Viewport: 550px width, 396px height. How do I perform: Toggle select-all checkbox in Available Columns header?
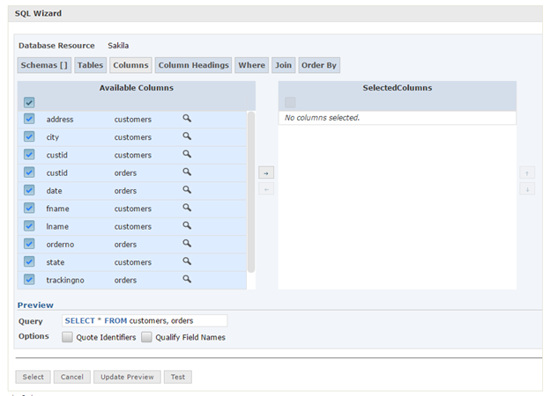tap(29, 103)
